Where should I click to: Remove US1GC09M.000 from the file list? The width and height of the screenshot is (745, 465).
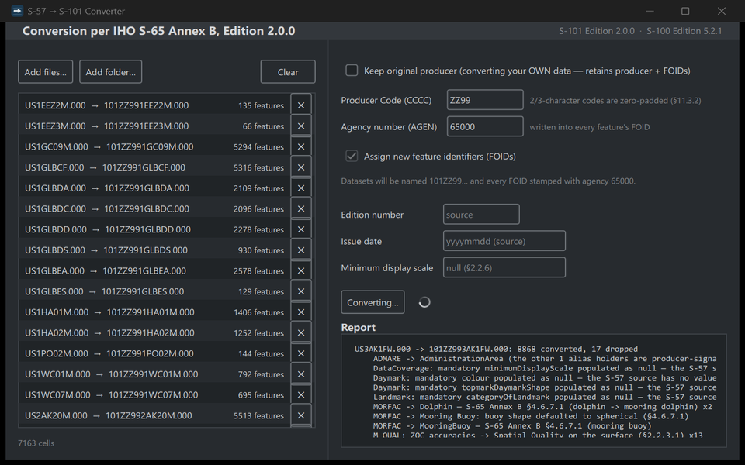[301, 146]
